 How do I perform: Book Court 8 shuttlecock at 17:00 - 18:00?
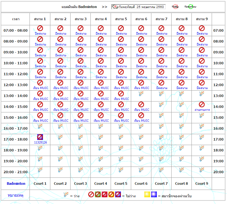click(182, 137)
